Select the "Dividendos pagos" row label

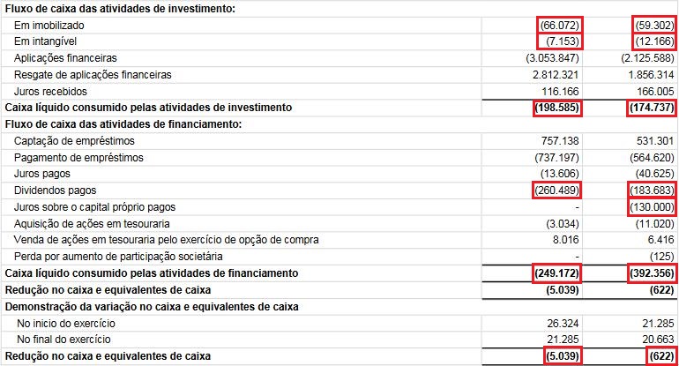55,190
